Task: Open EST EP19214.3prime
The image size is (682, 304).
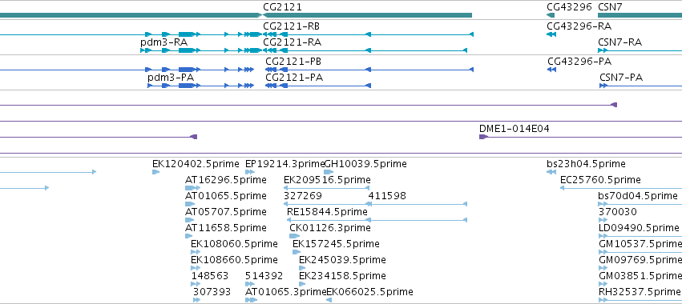Action: [x=285, y=164]
